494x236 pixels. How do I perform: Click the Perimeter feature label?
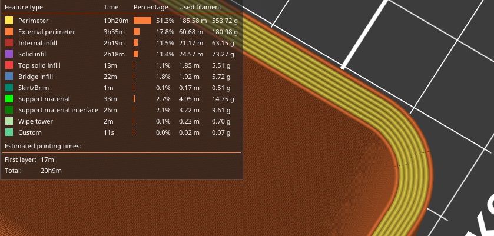tap(34, 21)
